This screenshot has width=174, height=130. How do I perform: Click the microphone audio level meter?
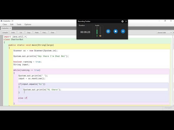coord(97,31)
